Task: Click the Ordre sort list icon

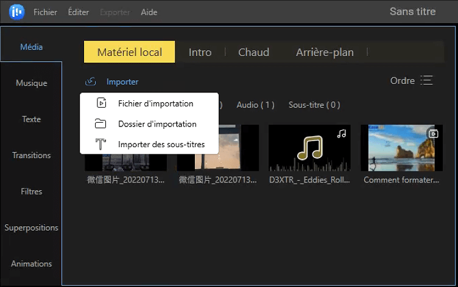Action: pyautogui.click(x=426, y=80)
